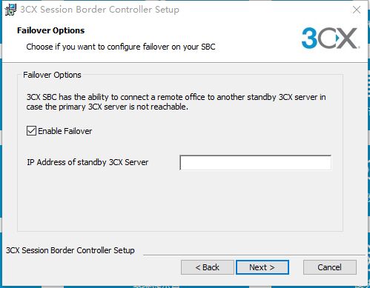Close the 3CX Setup window
370x288 pixels.
click(x=357, y=10)
